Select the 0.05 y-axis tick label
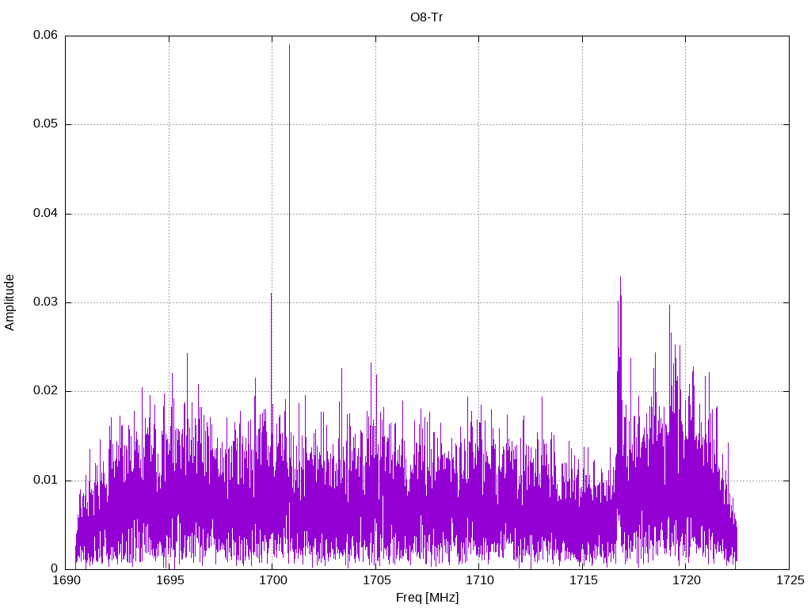811x608 pixels. click(44, 124)
